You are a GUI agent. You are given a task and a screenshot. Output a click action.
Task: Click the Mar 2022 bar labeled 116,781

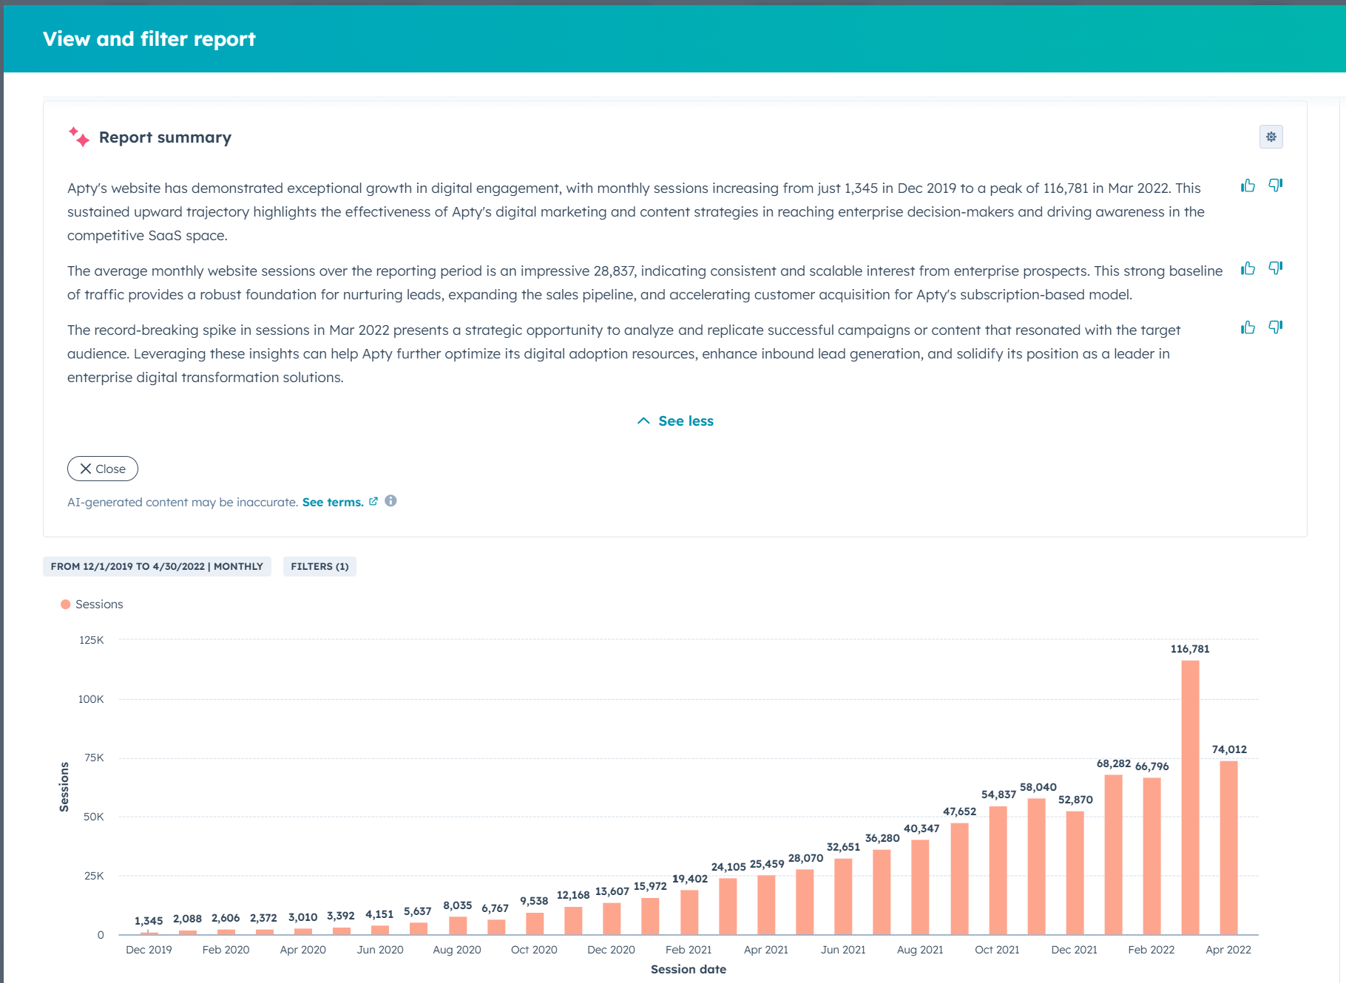click(1190, 797)
